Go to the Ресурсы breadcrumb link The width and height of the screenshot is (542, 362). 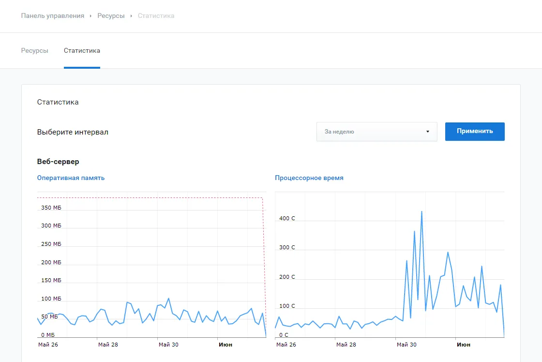pyautogui.click(x=111, y=16)
